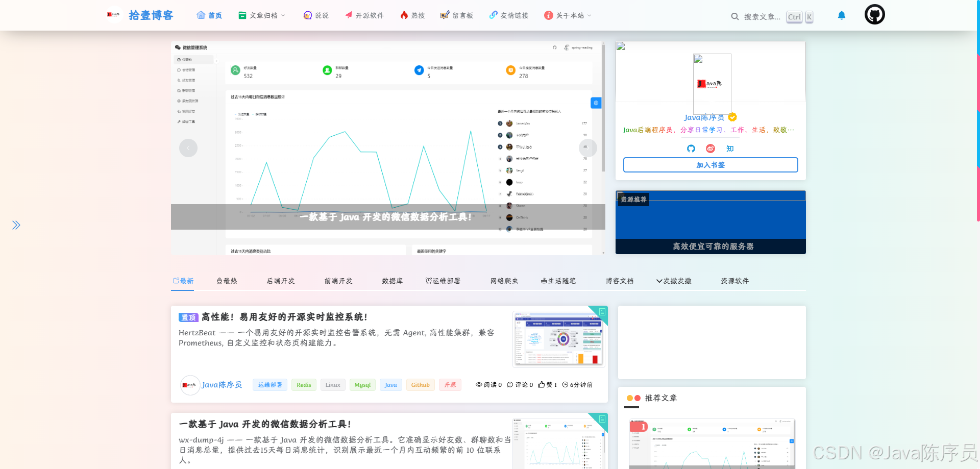Screen dimensions: 980x469
Task: Expand the 关于本站 dropdown menu
Action: [x=568, y=15]
